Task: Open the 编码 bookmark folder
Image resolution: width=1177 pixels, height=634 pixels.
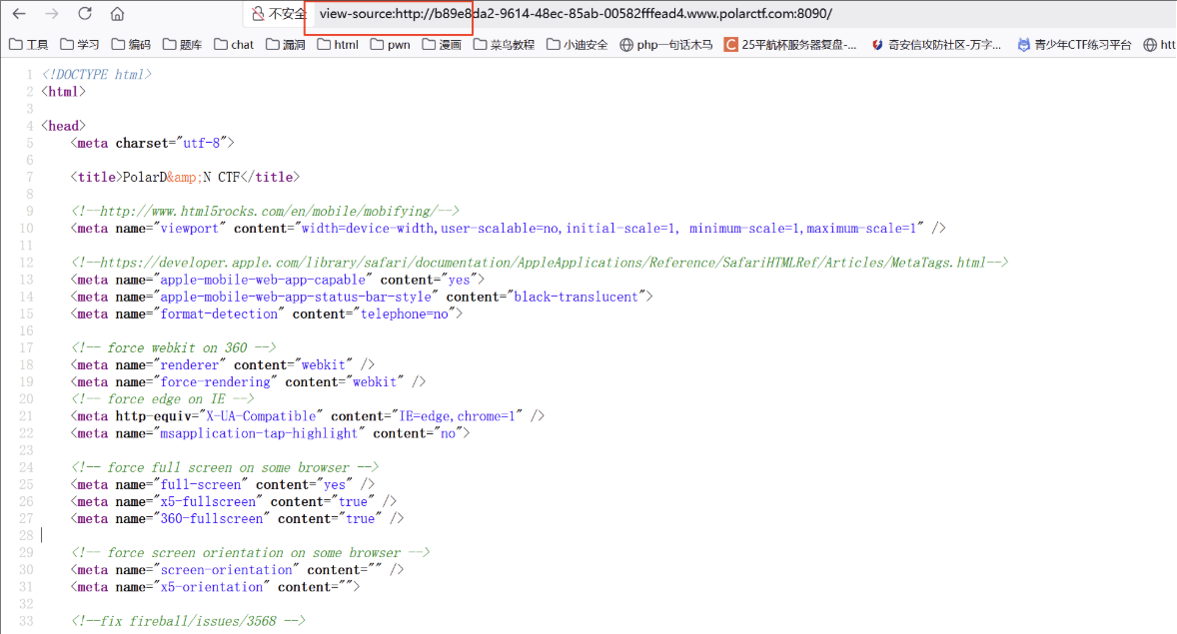Action: (131, 44)
